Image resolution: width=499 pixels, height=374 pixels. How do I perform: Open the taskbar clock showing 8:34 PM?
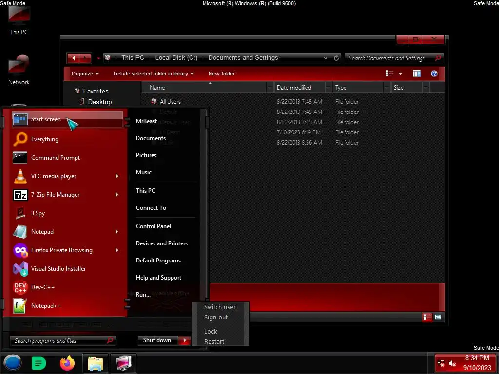tap(477, 363)
